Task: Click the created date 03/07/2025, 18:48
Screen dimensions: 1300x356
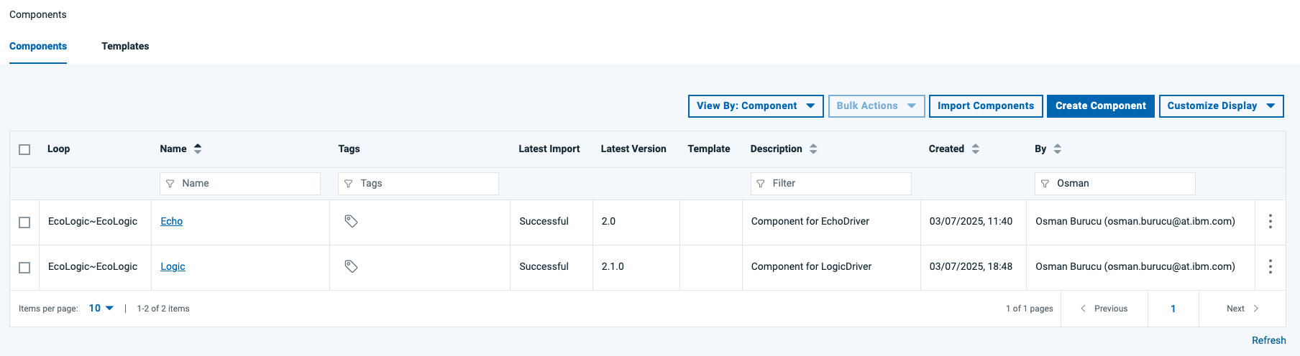Action: point(971,266)
